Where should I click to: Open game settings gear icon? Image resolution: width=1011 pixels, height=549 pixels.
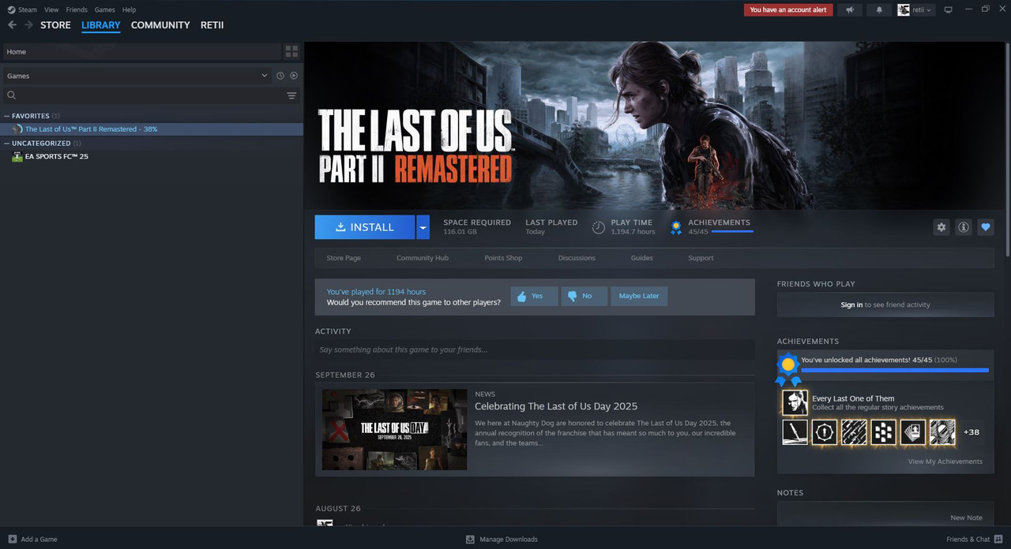coord(941,227)
